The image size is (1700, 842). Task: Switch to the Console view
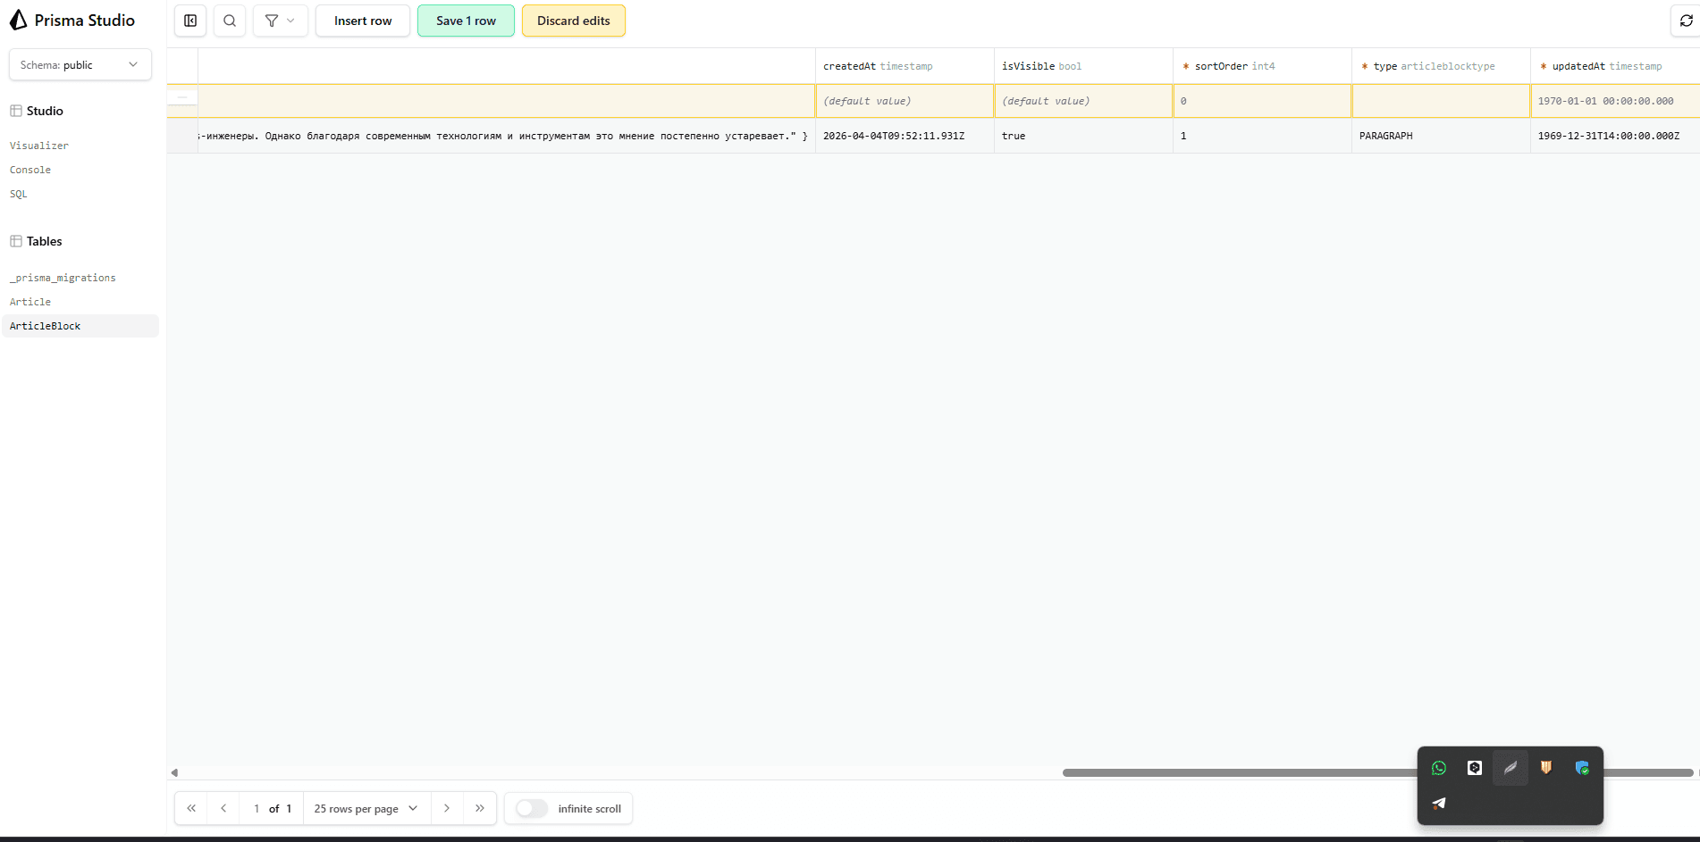[29, 170]
